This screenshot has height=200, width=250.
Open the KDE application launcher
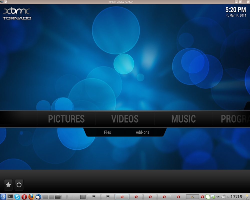[x=3, y=197]
